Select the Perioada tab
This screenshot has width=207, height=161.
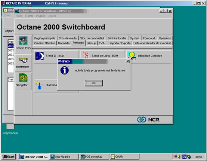(78, 43)
